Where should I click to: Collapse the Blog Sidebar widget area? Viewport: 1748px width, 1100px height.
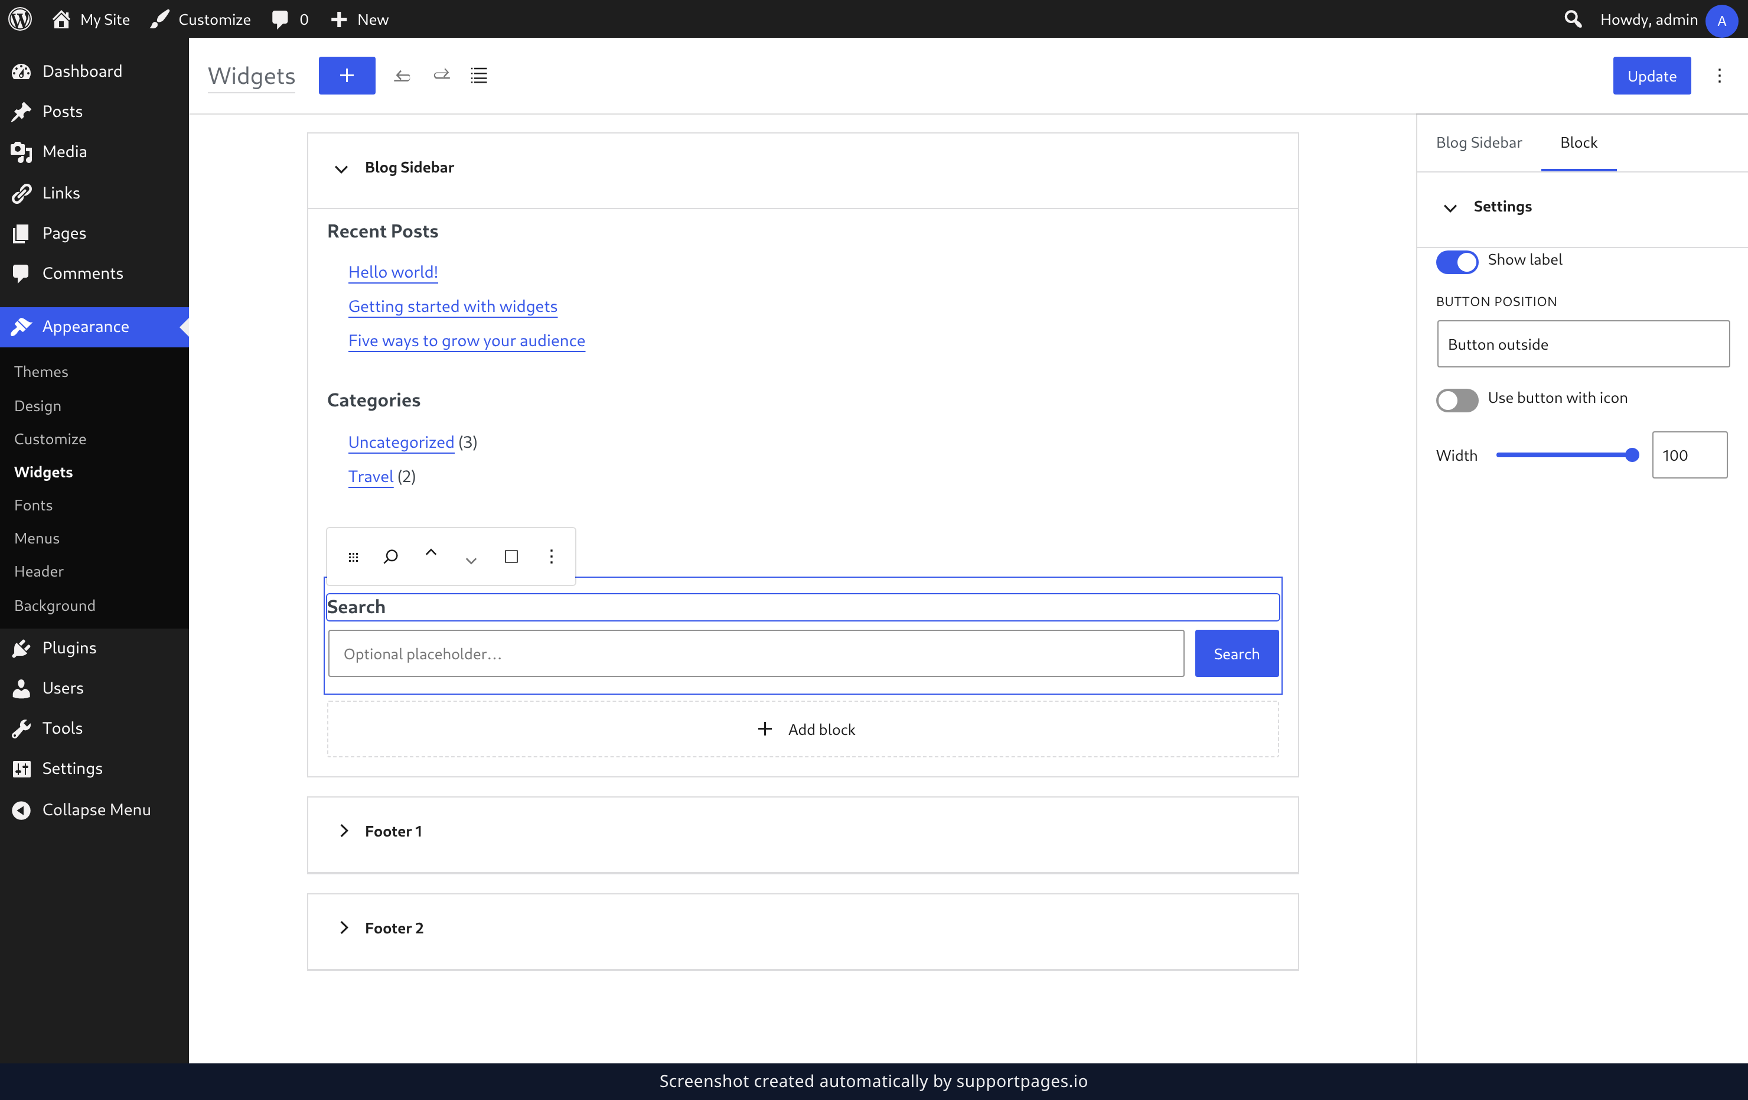341,168
